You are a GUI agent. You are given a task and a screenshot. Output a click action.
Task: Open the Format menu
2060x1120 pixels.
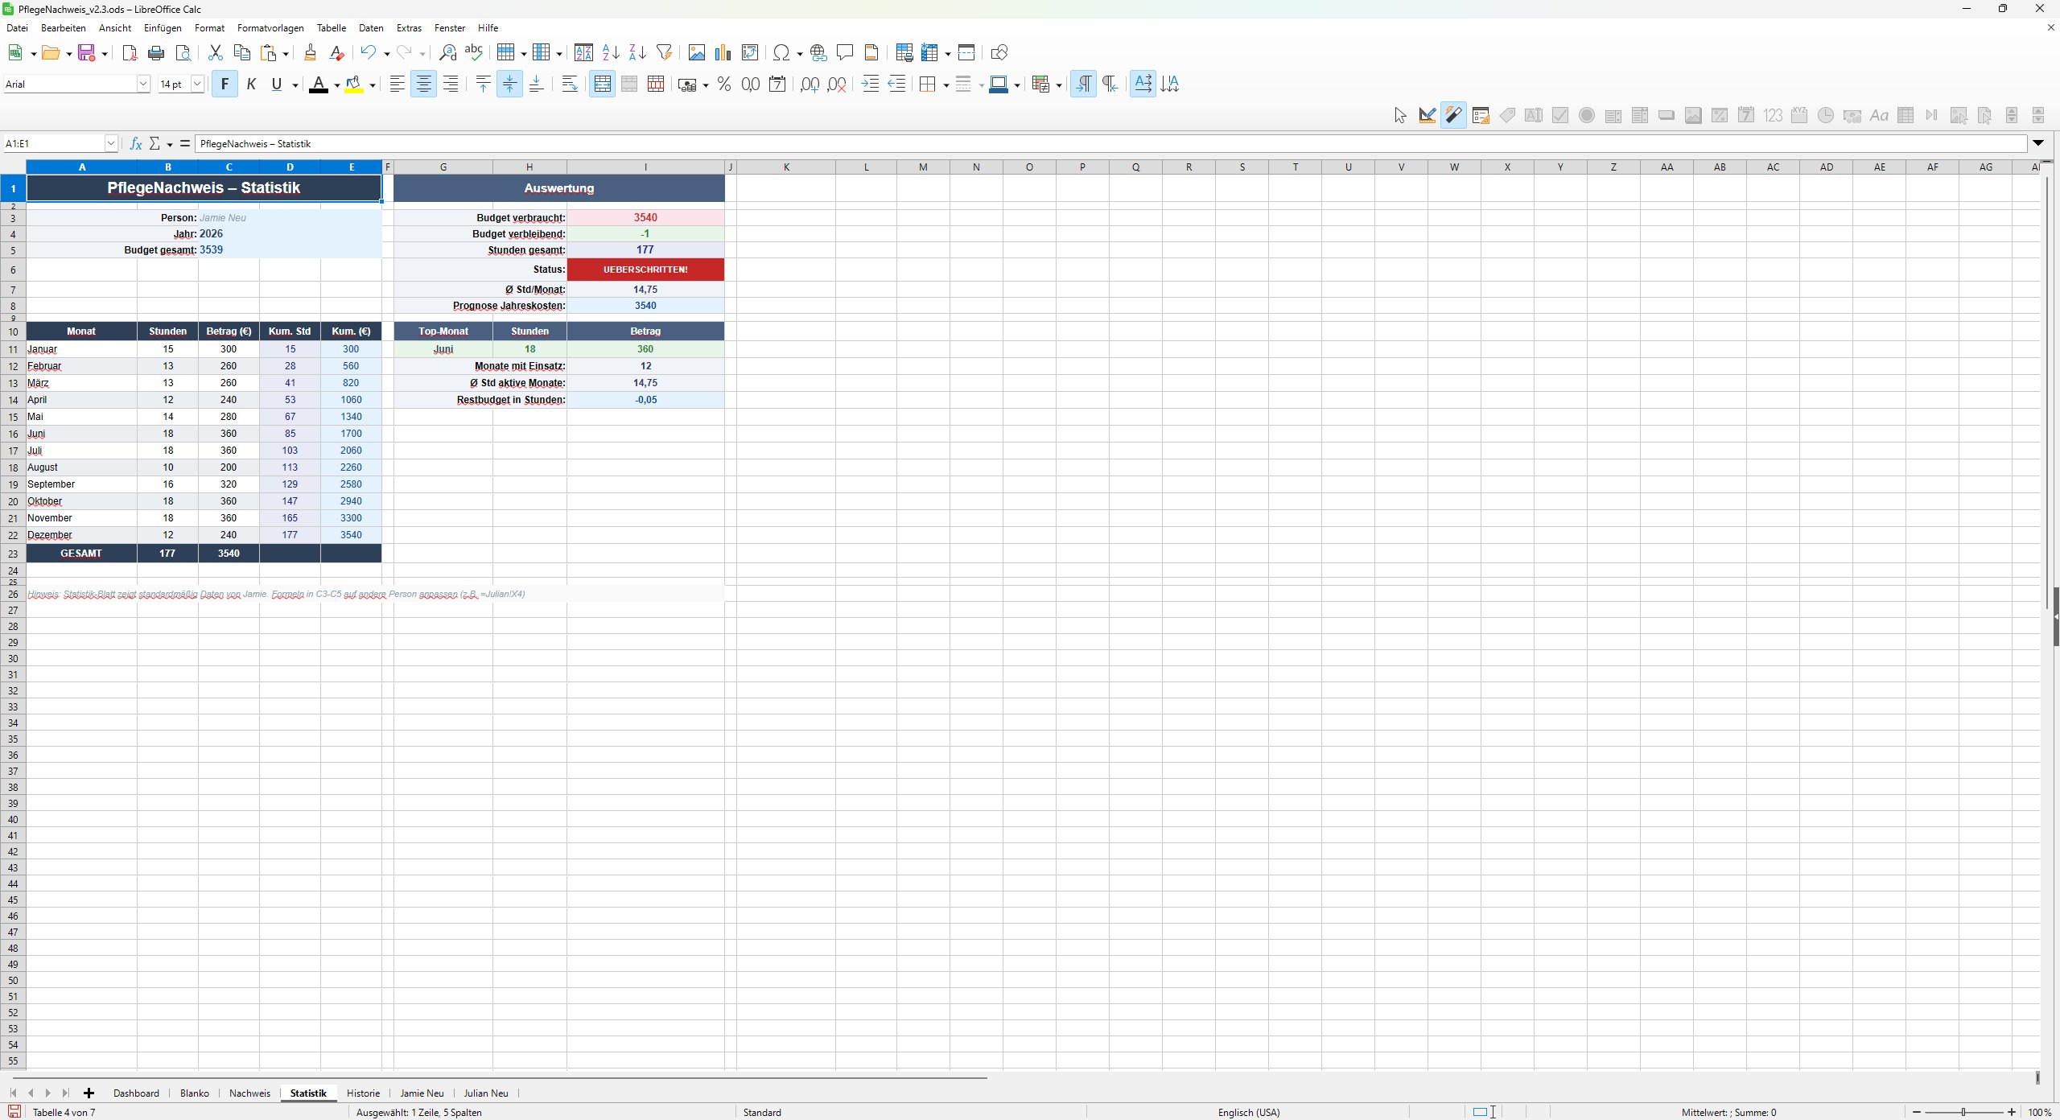(209, 28)
